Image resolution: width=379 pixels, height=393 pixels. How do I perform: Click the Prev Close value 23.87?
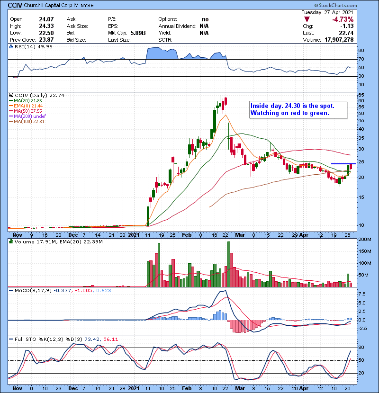tap(46, 40)
